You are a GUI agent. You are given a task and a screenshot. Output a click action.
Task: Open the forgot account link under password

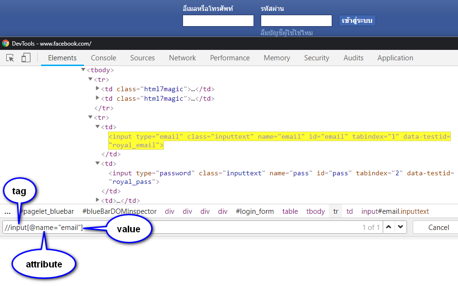point(286,33)
